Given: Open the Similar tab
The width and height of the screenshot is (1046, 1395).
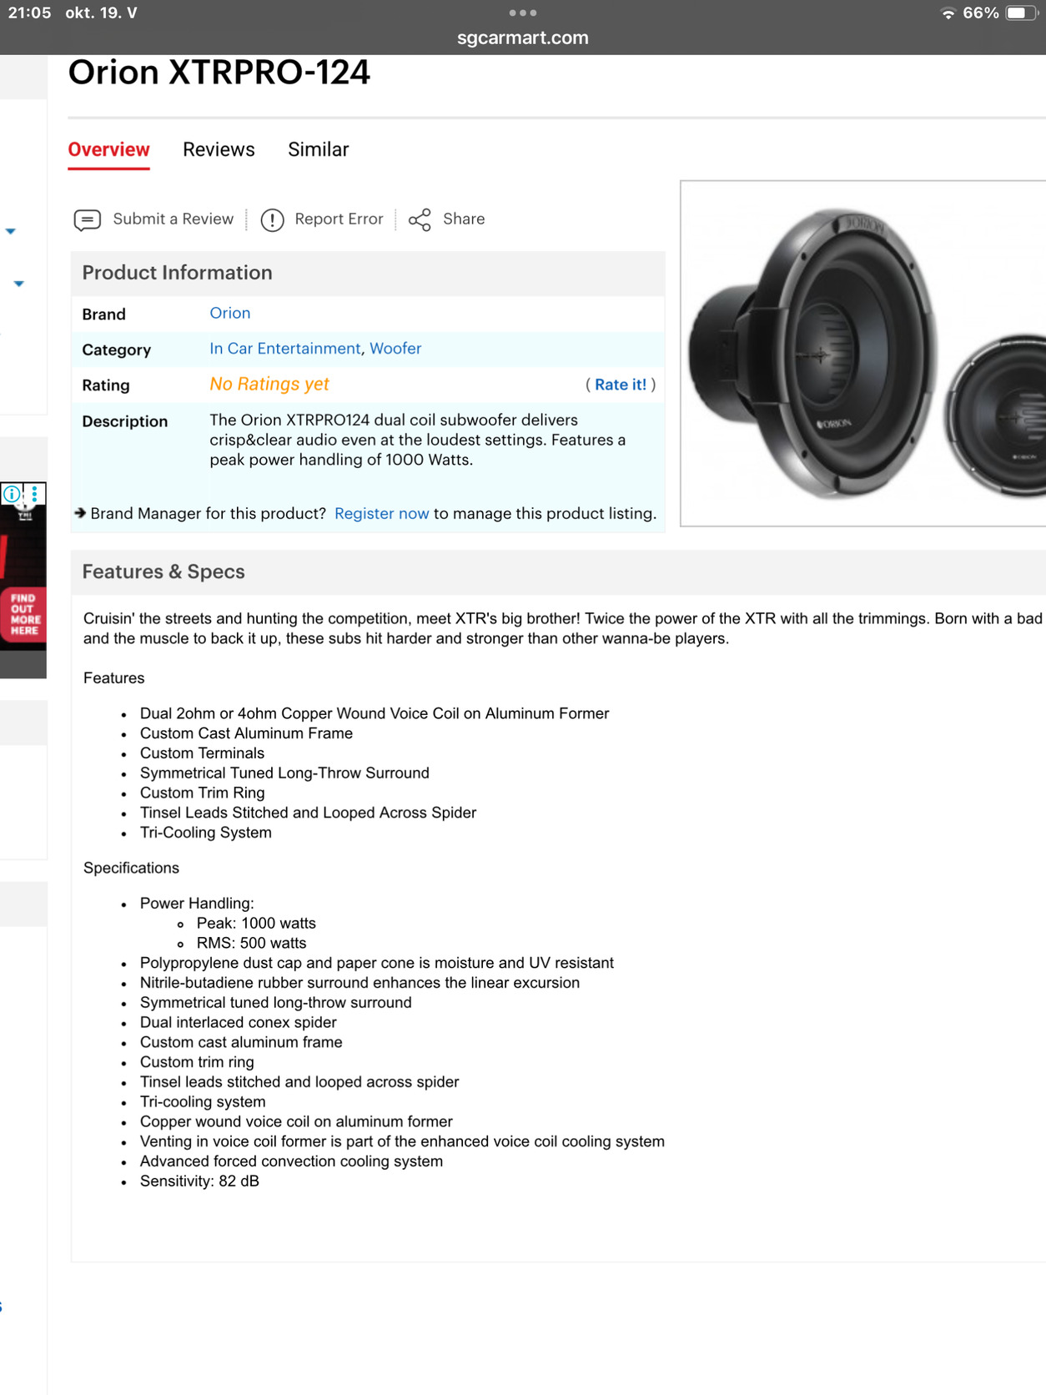Looking at the screenshot, I should tap(318, 149).
